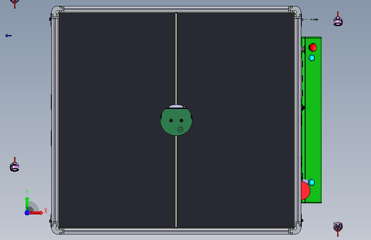
Task: Select the top-right rounded frame corner
Action: click(297, 11)
